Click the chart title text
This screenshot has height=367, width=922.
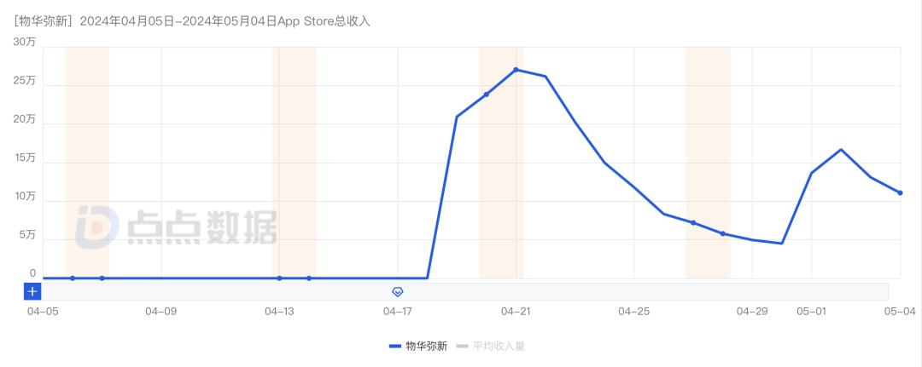point(191,21)
